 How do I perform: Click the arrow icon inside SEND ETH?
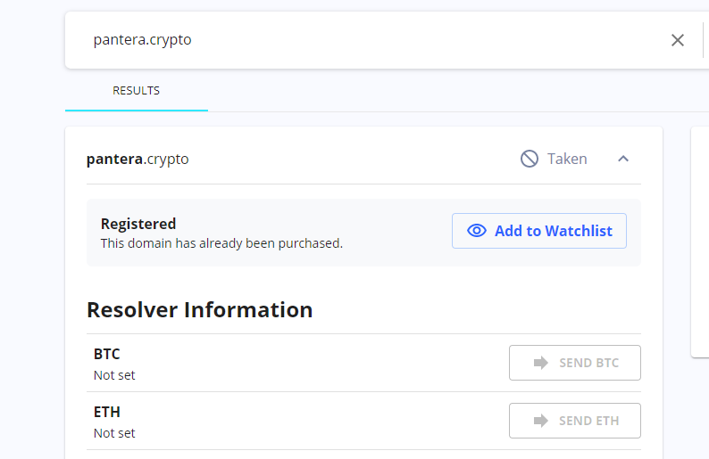point(541,421)
